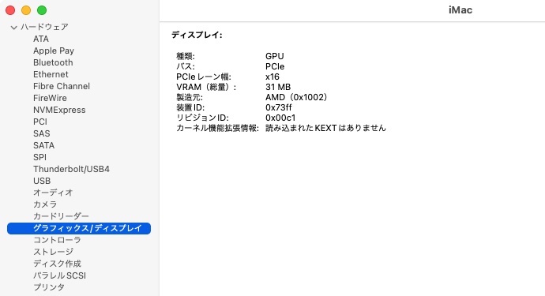Click the 製造元: label
545x296 pixels.
[x=190, y=97]
